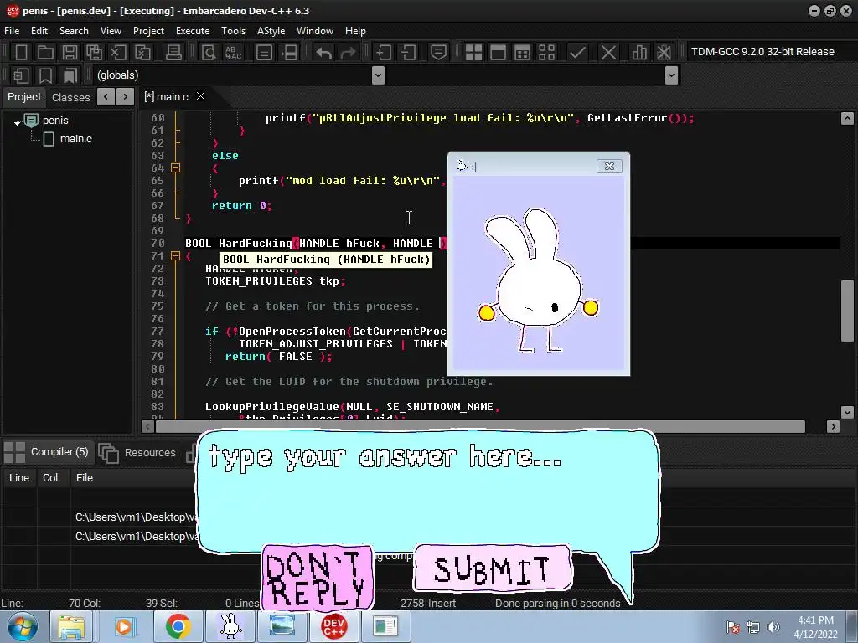Click the Delete Profiling Information icon
858x643 pixels.
pos(664,53)
